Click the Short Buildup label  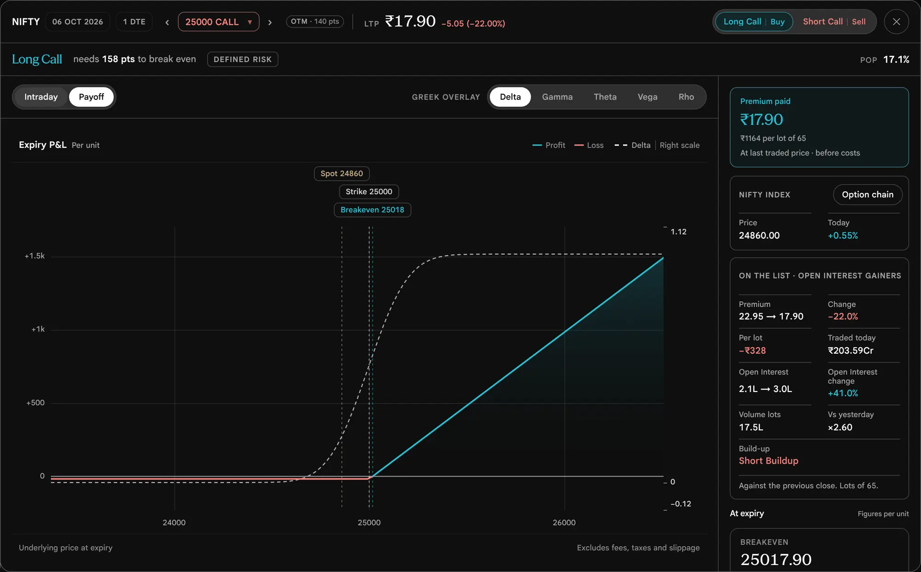point(769,461)
